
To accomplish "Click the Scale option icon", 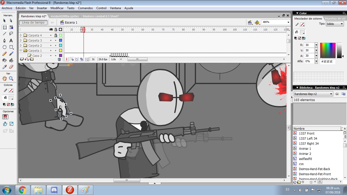I will [x=11, y=124].
